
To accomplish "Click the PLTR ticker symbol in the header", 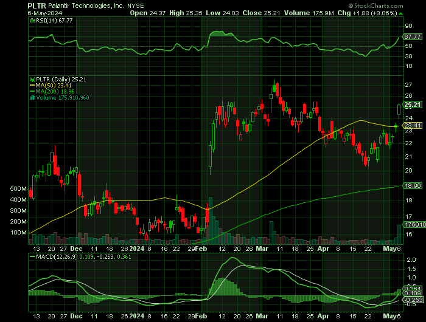I will [x=37, y=5].
